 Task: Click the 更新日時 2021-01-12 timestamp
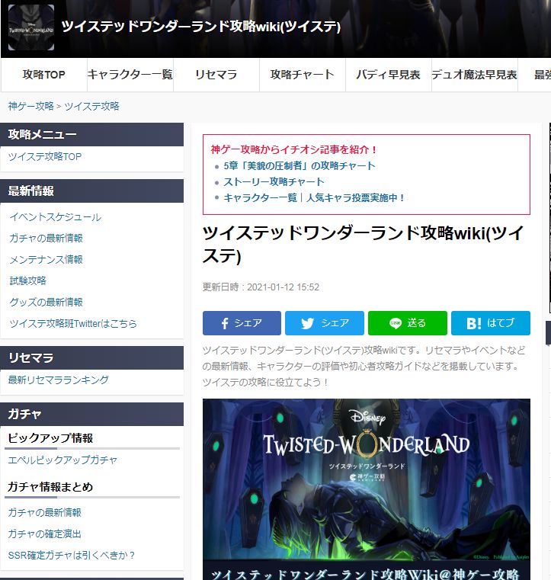click(x=261, y=287)
